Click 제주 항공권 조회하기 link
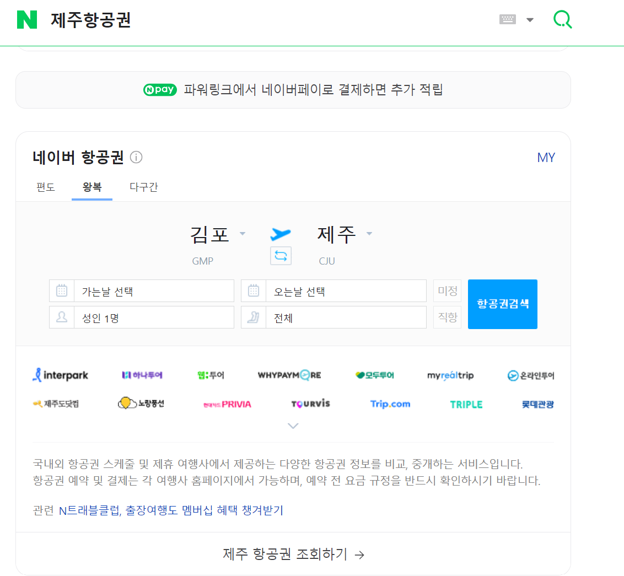This screenshot has height=576, width=624. [293, 554]
